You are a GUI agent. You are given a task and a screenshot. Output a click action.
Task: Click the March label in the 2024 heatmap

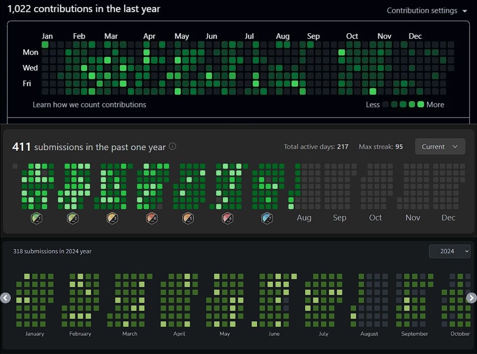pos(130,334)
